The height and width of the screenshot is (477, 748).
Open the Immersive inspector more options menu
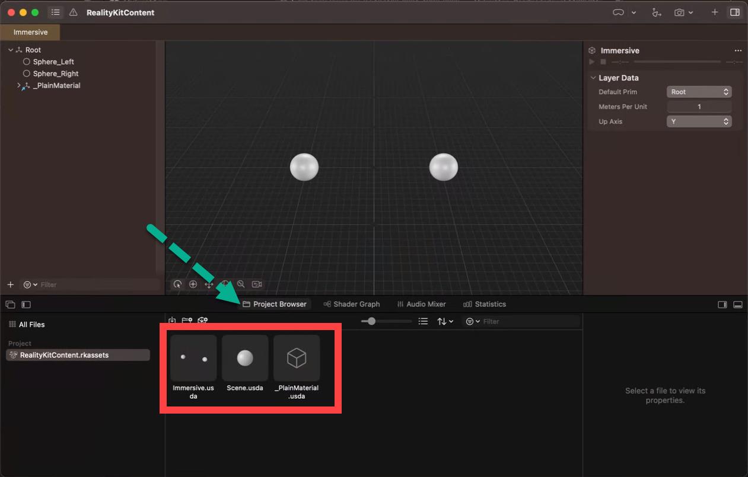pos(738,51)
